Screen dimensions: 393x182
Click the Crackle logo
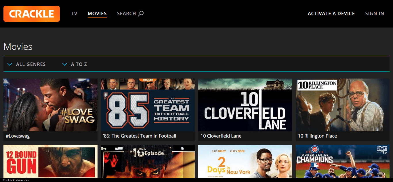pos(32,14)
